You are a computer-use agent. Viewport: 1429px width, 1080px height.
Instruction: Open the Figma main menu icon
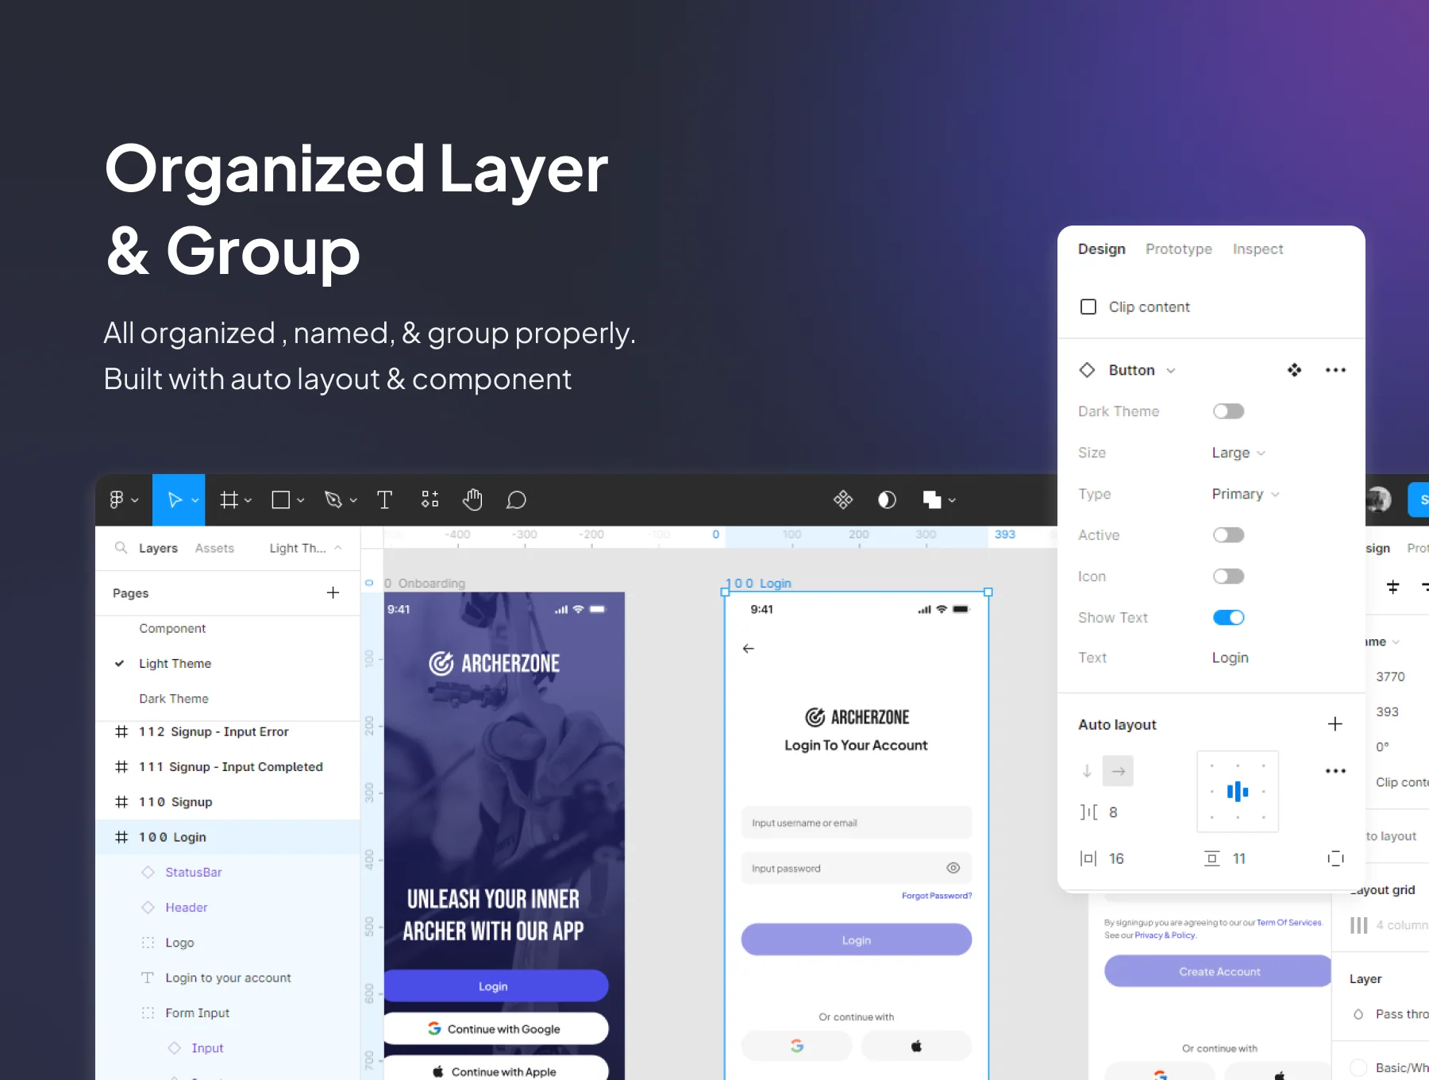117,499
